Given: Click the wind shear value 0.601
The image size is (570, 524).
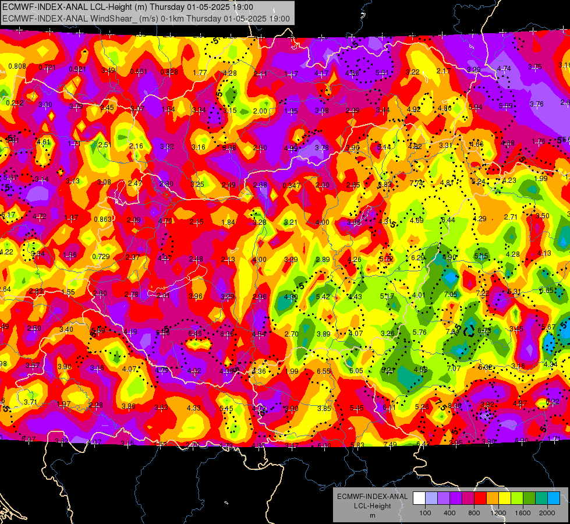Looking at the screenshot, I should (139, 71).
